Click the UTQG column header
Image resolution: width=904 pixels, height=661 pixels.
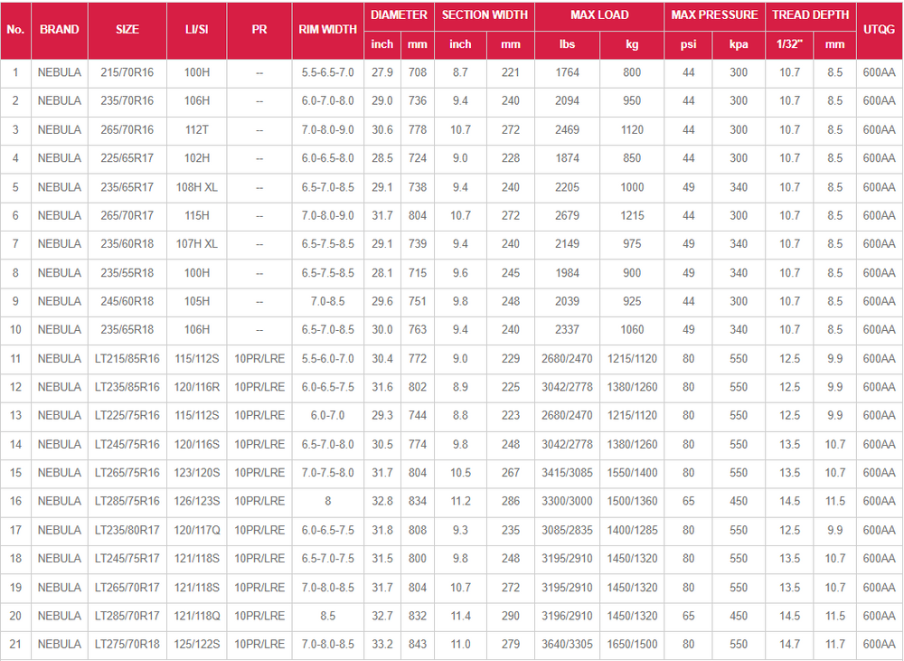pos(879,30)
